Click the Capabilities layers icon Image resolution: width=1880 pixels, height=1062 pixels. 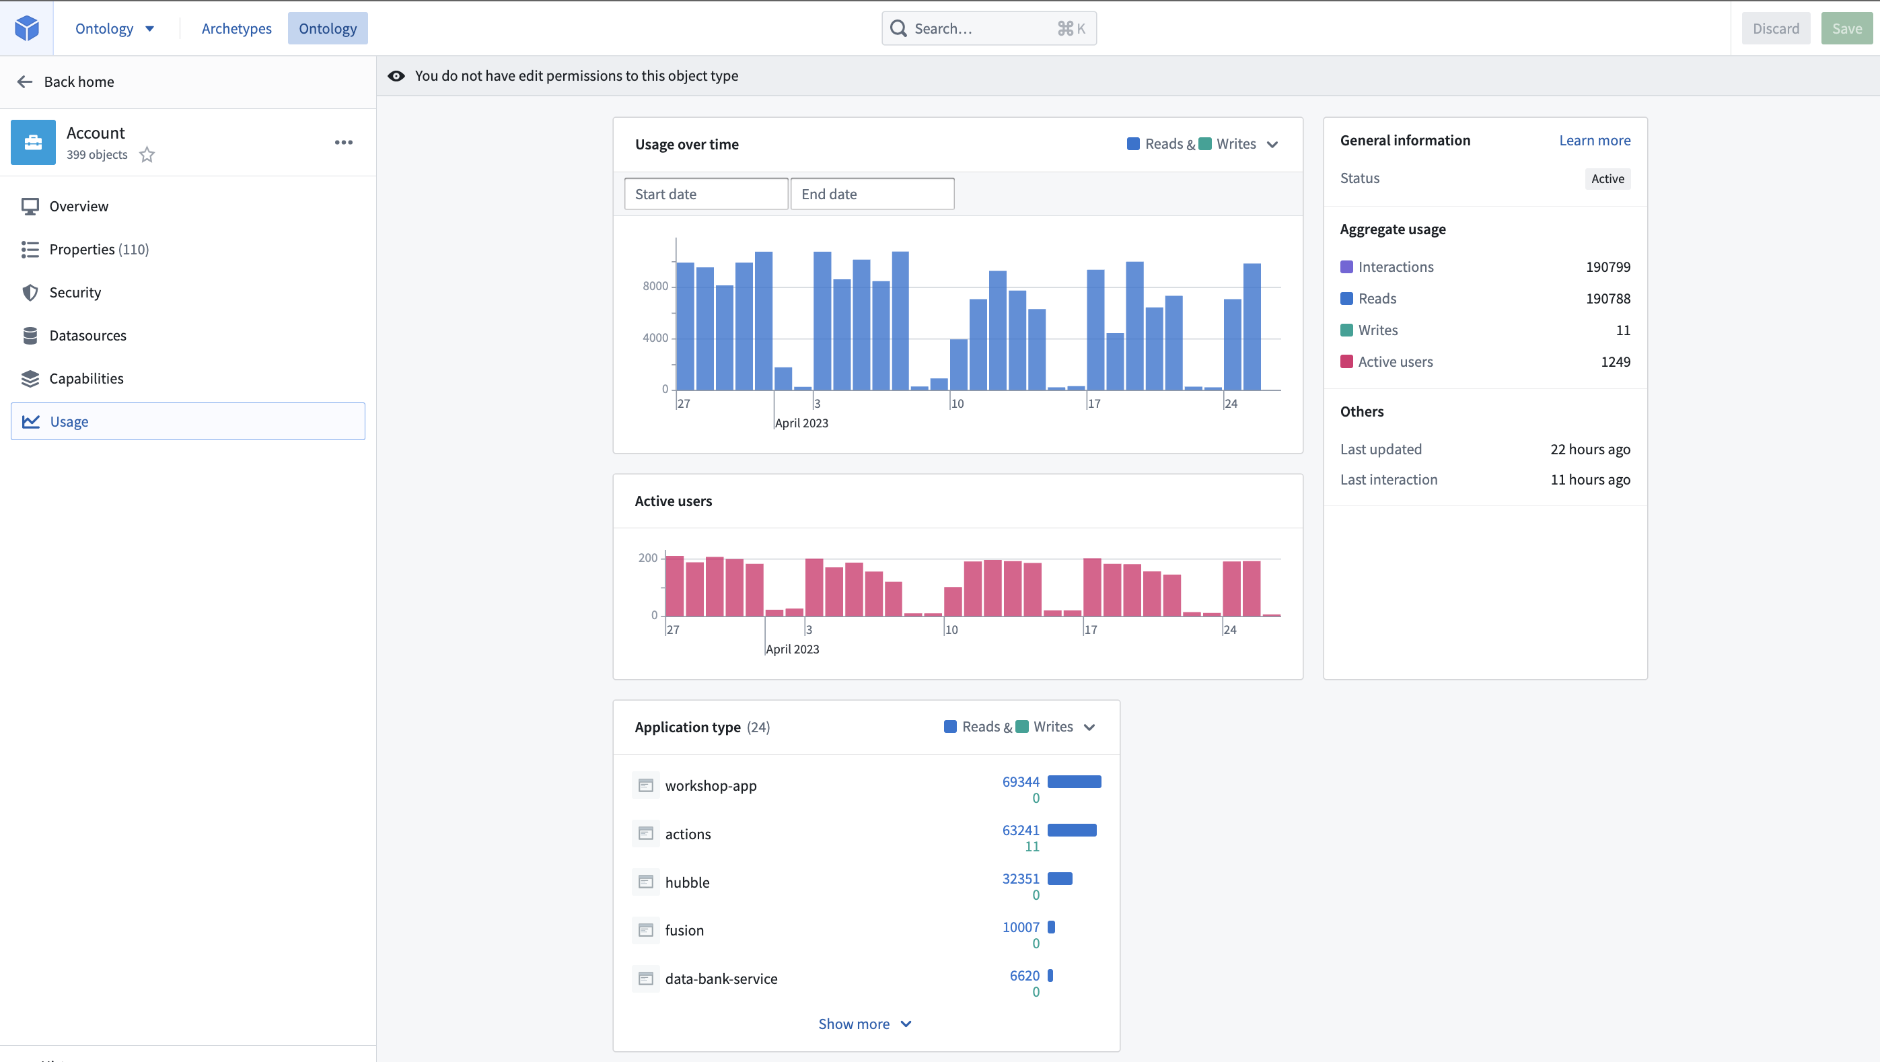[x=30, y=379]
